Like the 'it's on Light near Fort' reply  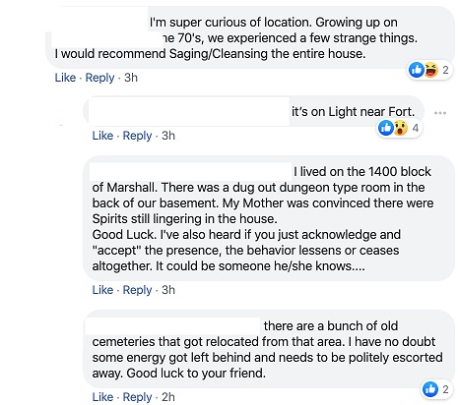(102, 136)
